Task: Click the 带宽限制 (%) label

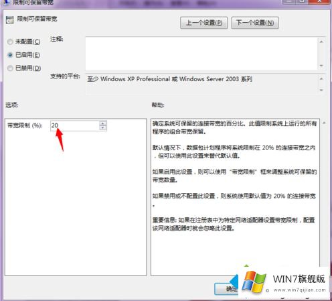Action: [x=25, y=125]
